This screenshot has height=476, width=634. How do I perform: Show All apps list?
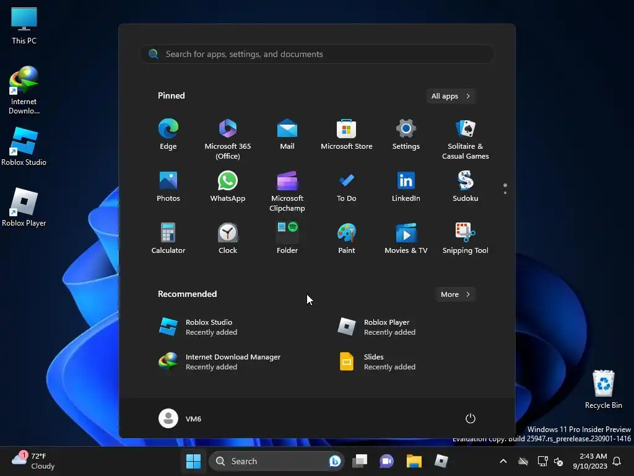coord(451,96)
